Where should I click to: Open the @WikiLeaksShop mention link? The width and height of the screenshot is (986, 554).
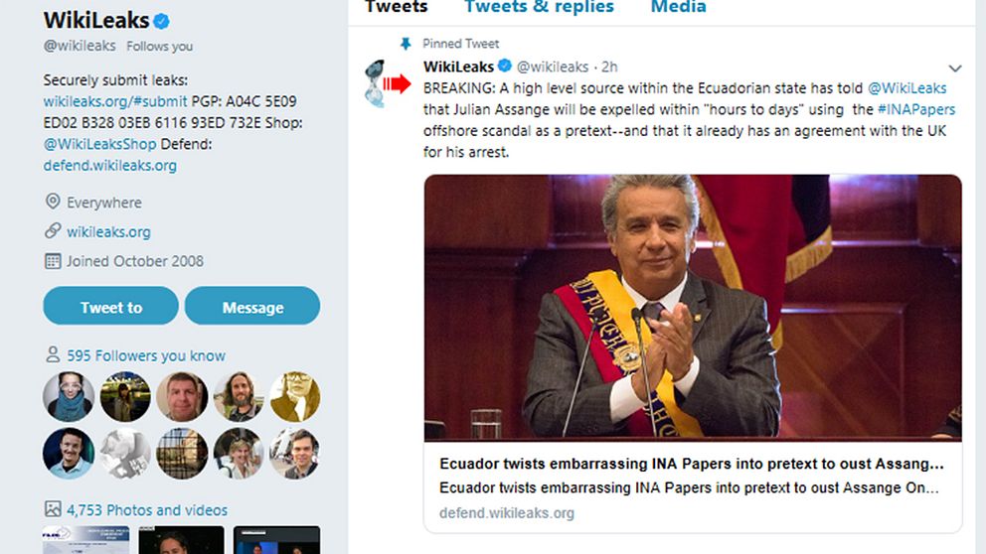pos(100,144)
